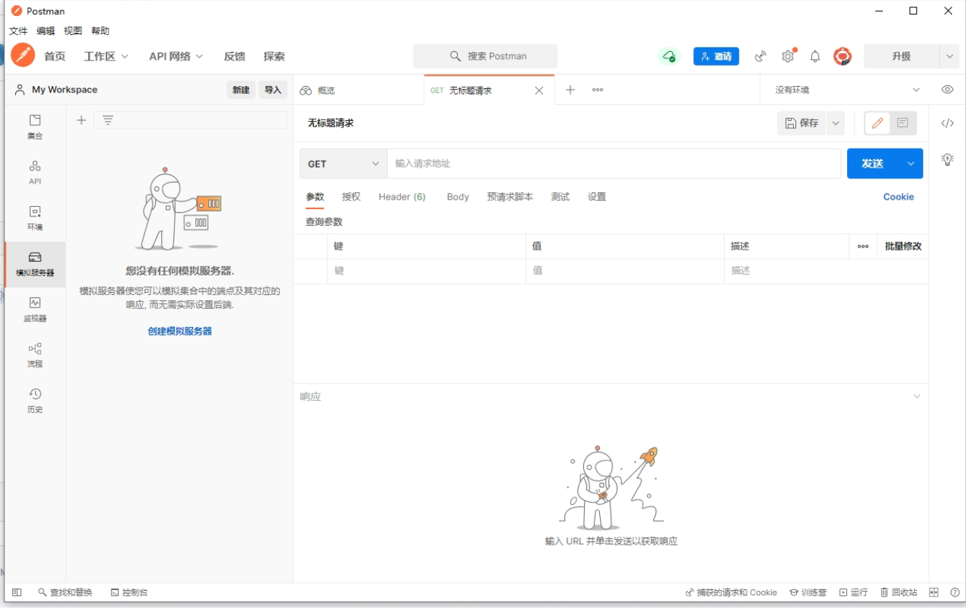Click the 导入 button

pyautogui.click(x=273, y=90)
